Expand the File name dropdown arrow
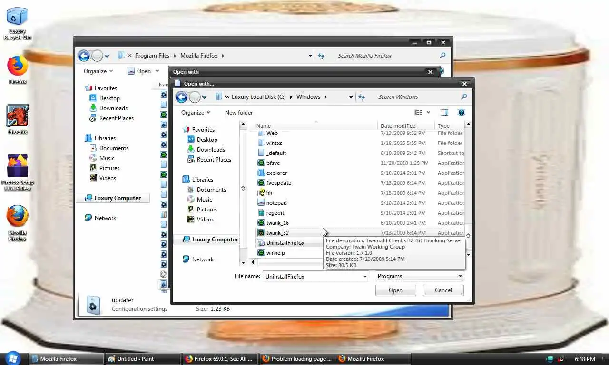 click(x=365, y=276)
